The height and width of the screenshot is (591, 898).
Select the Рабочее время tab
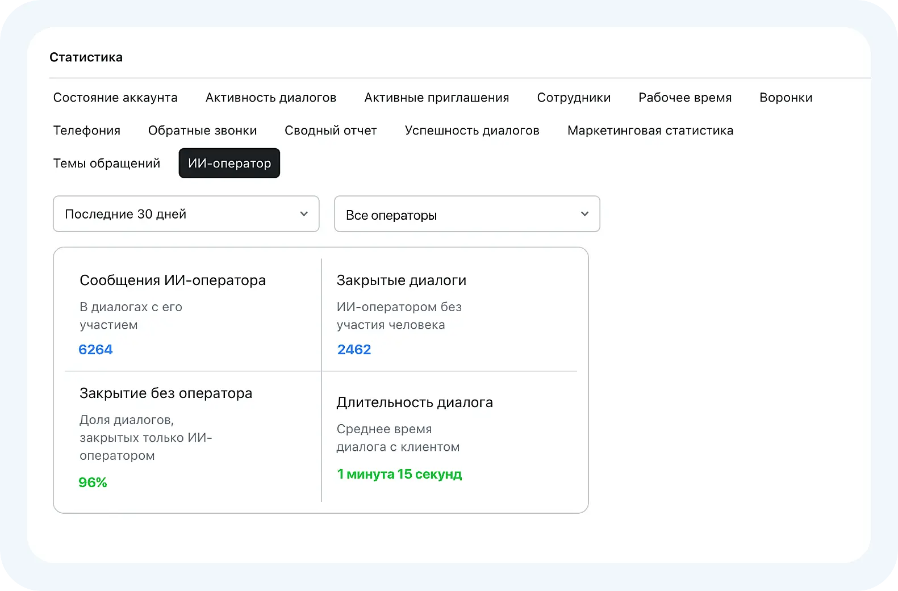point(685,98)
